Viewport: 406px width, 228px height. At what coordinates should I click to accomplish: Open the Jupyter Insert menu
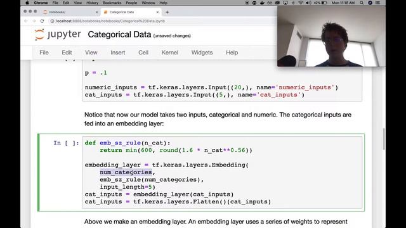click(x=118, y=53)
